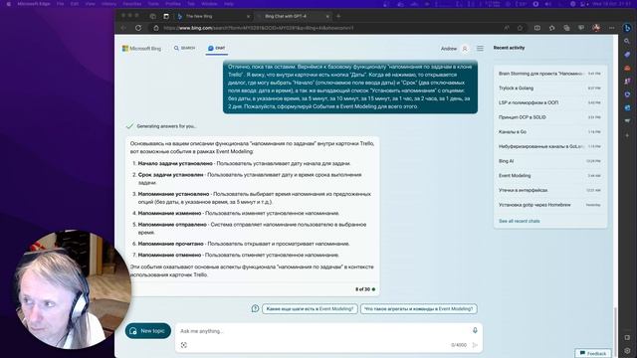Screen dimensions: 637x358
Task: Click the Bing sidebar logo icon
Action: pos(627,28)
